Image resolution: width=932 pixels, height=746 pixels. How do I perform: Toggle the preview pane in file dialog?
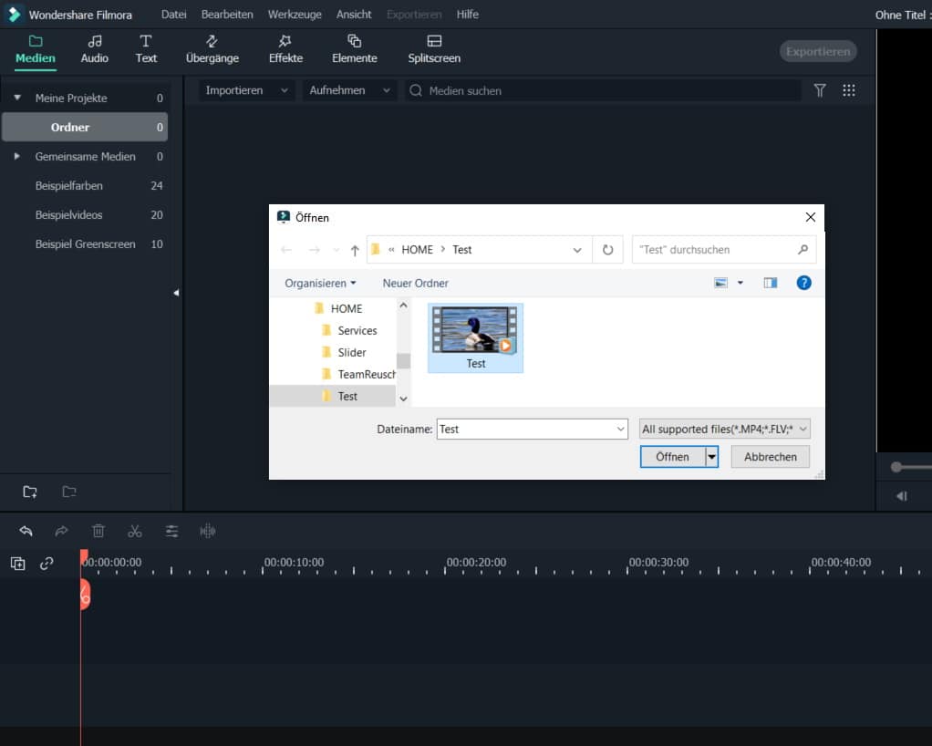[771, 283]
